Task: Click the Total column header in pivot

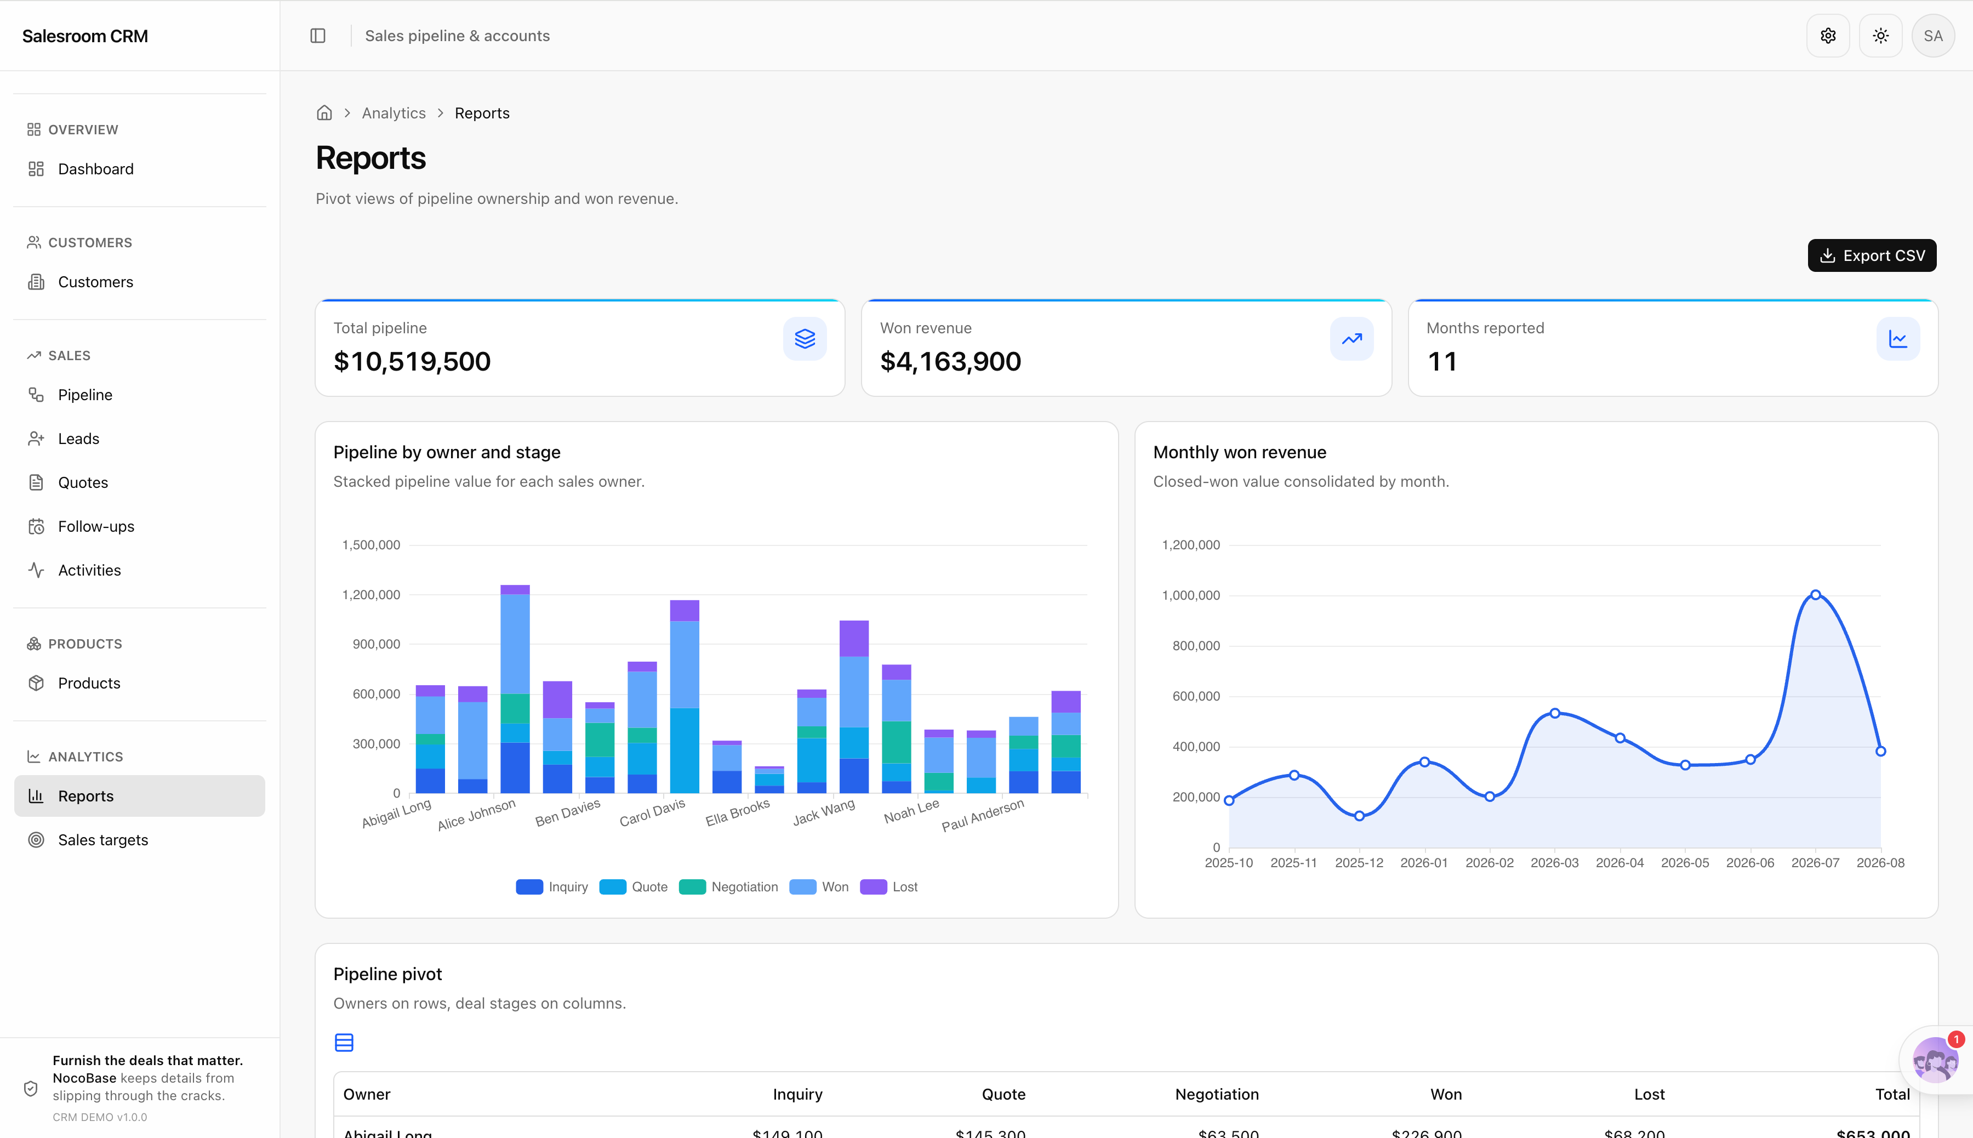Action: [1892, 1094]
